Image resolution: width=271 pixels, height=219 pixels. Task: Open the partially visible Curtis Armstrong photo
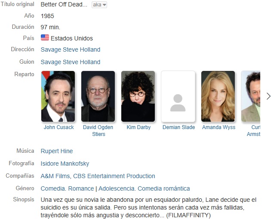click(x=251, y=96)
